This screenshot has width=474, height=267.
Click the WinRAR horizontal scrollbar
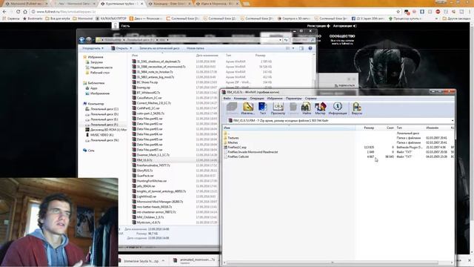coord(332,263)
